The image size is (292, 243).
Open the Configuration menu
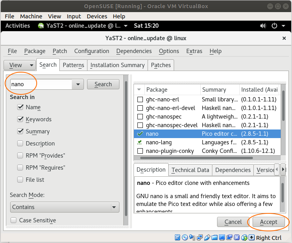tap(92, 51)
